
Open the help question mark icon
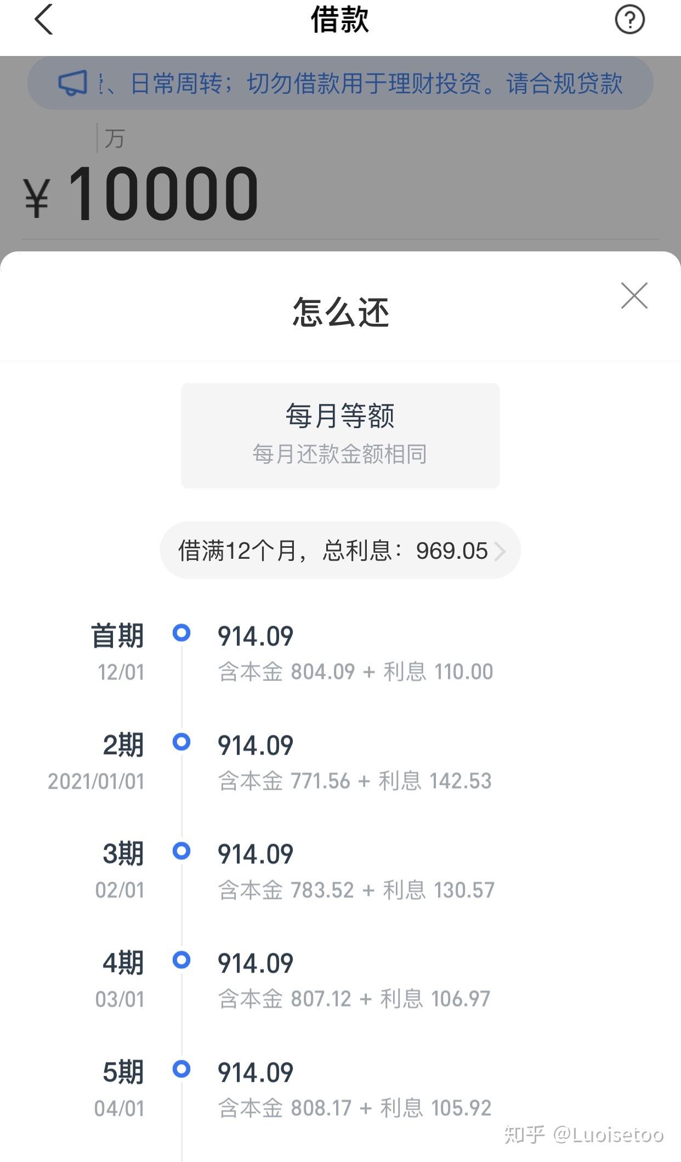pos(629,20)
